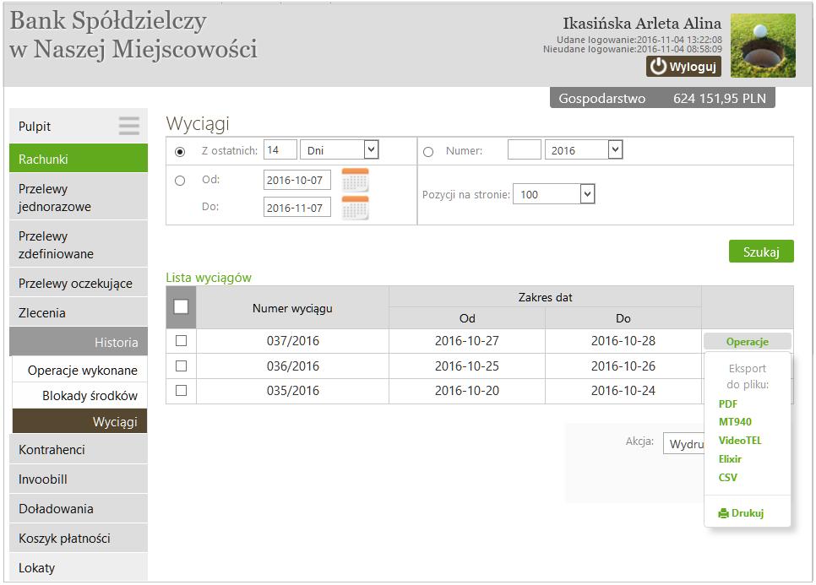
Task: Select the Numer radio button
Action: pos(428,152)
